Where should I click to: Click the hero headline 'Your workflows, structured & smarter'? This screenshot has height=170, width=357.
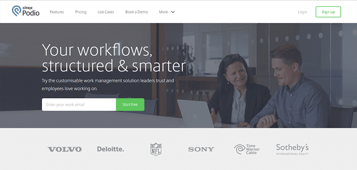coord(114,58)
